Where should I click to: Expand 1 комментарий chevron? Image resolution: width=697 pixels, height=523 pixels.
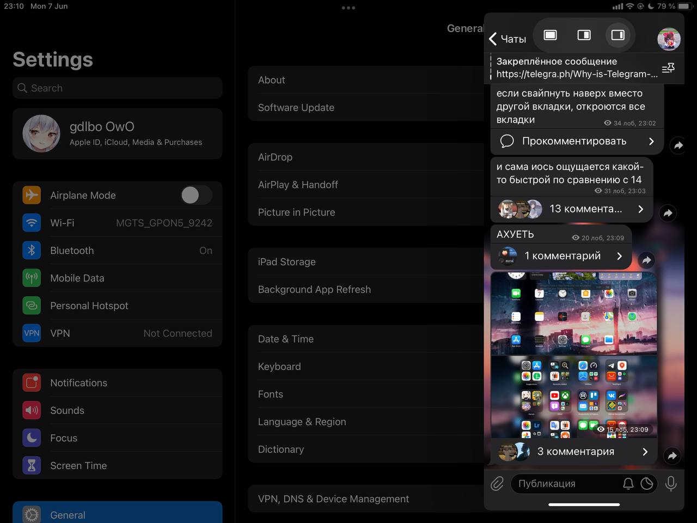tap(619, 256)
